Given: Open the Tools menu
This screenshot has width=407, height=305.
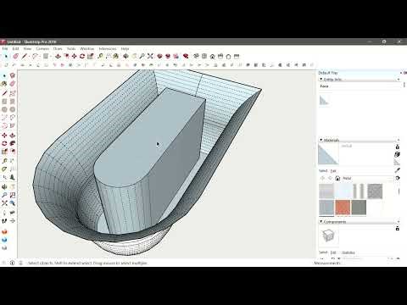Looking at the screenshot, I should pos(71,49).
